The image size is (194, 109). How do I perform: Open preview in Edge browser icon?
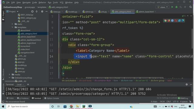click(183, 21)
